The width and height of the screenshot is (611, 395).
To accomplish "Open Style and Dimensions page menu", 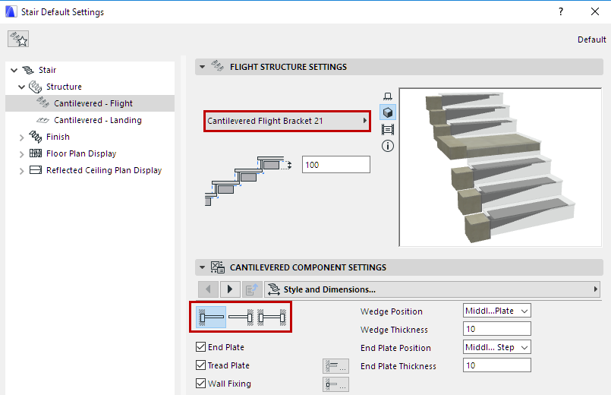I will point(432,289).
